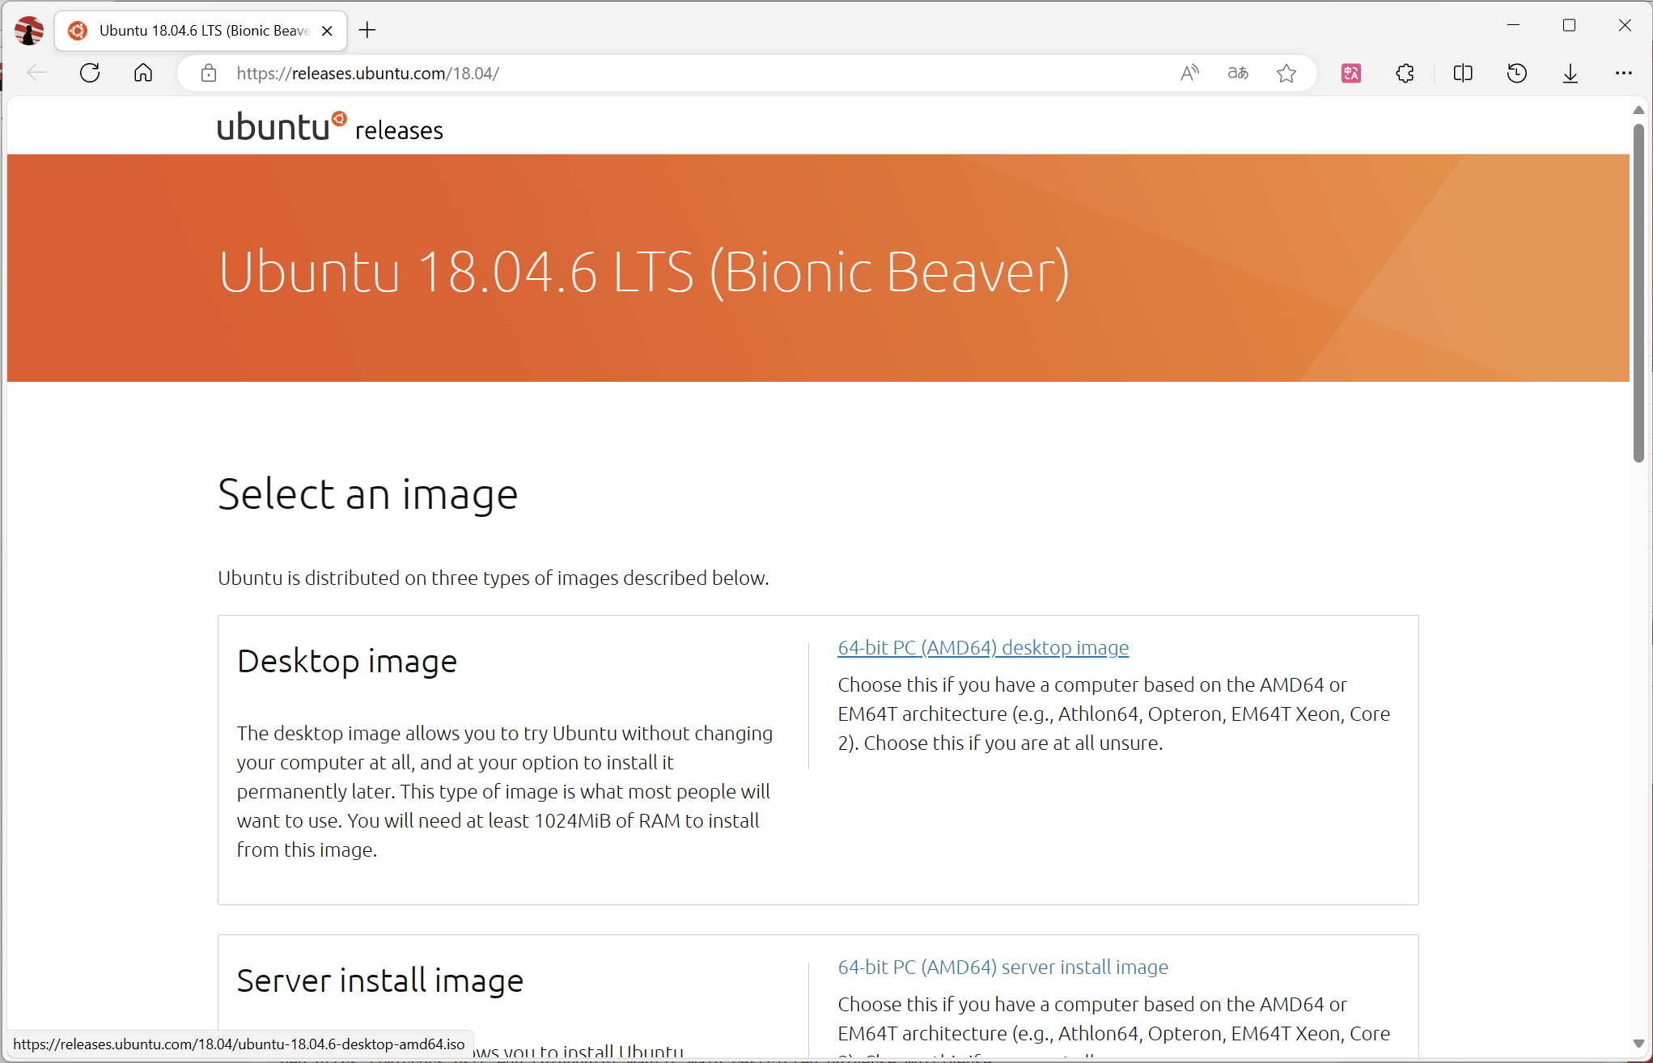Click the "Server install image" heading
This screenshot has height=1063, width=1653.
coord(380,980)
